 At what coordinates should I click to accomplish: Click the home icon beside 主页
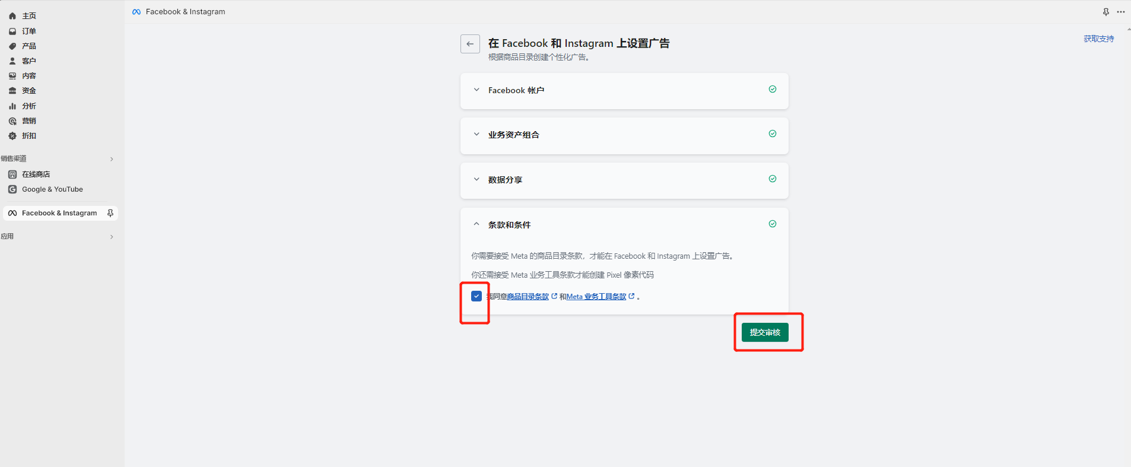[12, 16]
